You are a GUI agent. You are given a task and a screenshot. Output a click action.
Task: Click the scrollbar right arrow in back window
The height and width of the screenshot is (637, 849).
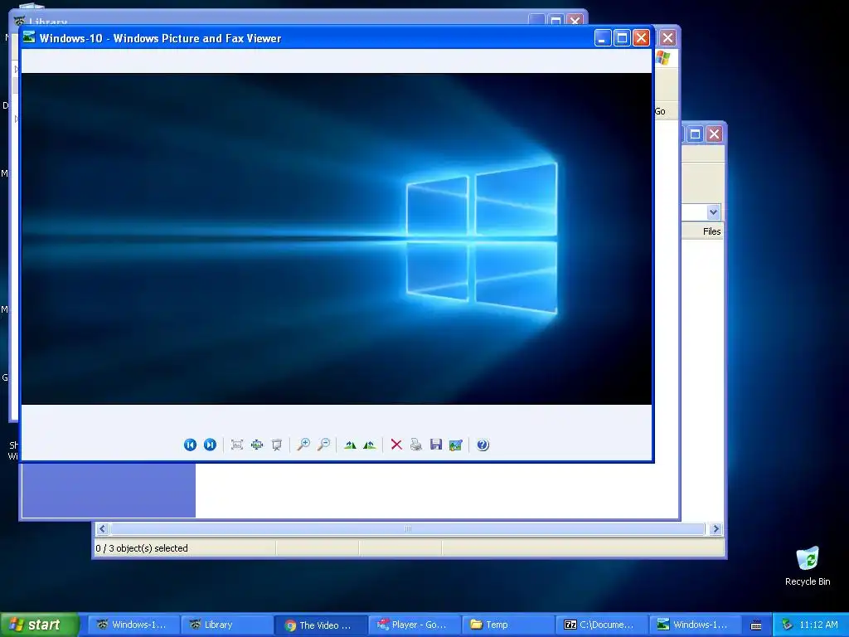tap(716, 528)
